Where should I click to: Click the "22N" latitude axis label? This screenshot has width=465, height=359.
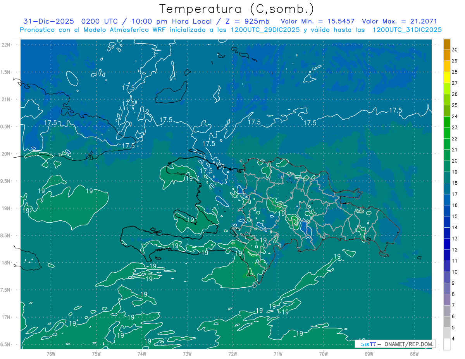point(6,45)
